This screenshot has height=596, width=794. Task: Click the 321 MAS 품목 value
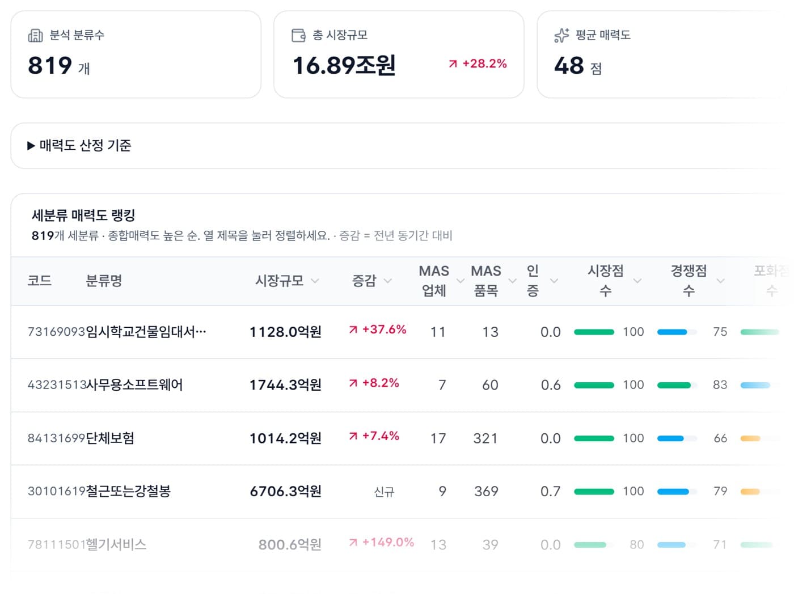[485, 438]
